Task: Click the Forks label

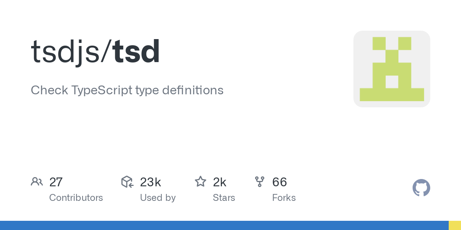Action: pyautogui.click(x=284, y=198)
